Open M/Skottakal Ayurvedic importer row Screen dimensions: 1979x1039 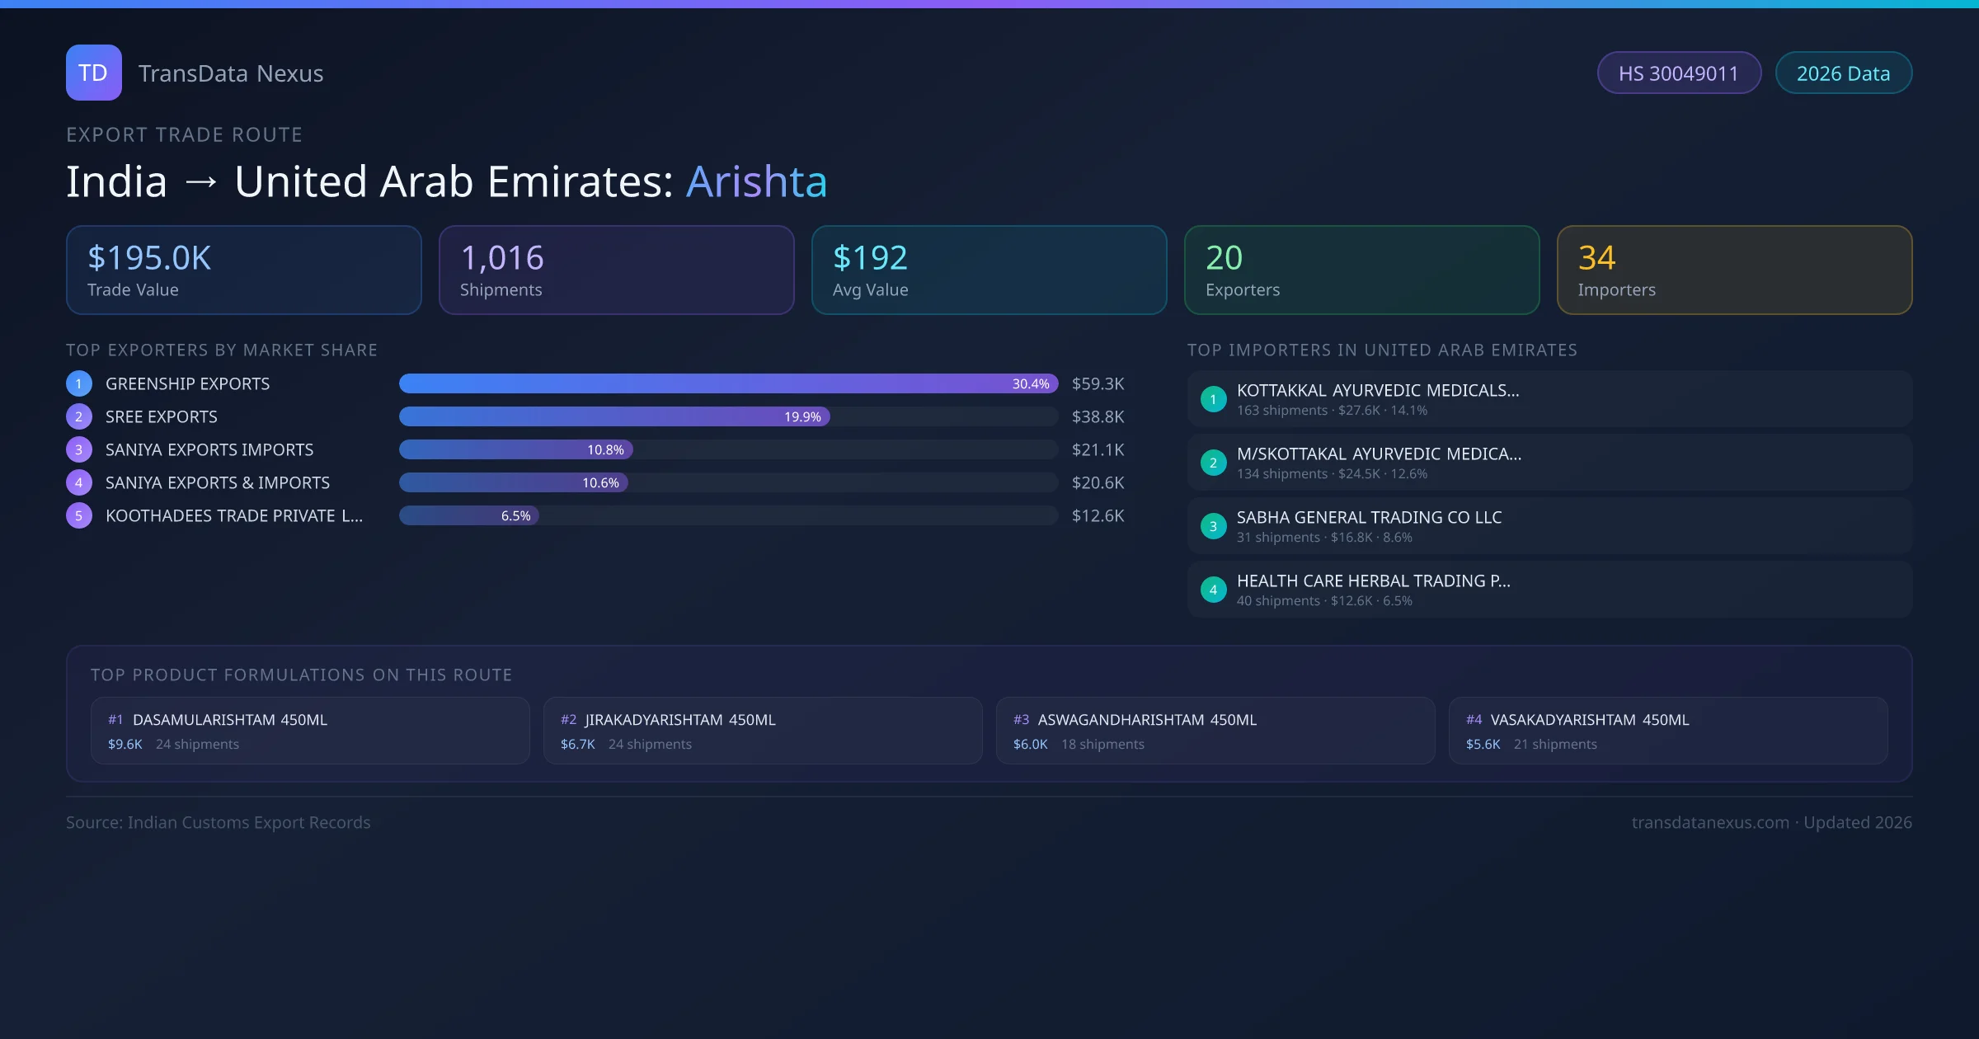(x=1549, y=463)
